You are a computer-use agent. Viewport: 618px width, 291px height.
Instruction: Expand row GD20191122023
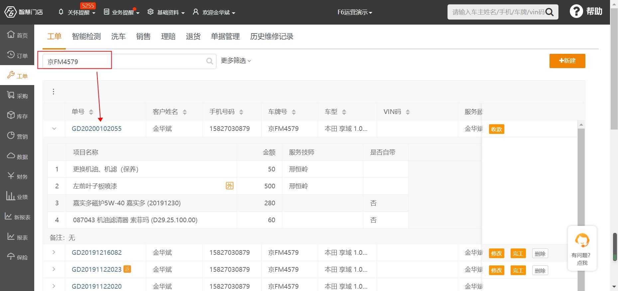(x=54, y=269)
